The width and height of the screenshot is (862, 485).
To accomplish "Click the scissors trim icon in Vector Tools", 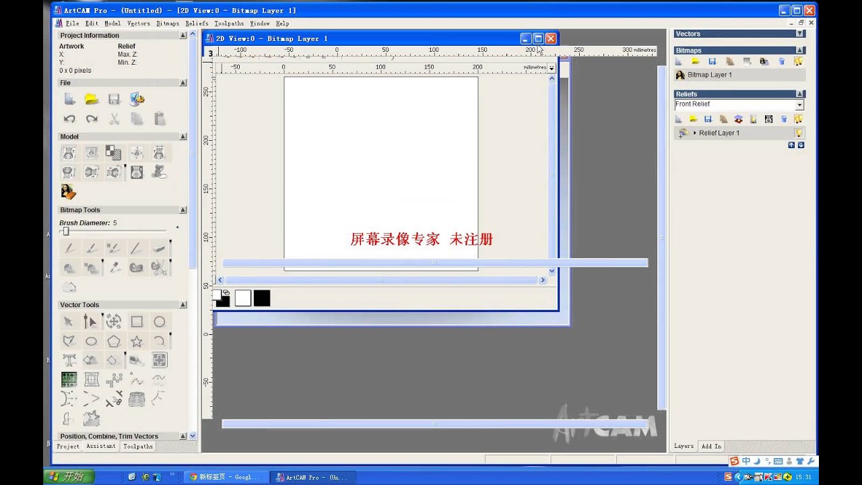I will [114, 399].
